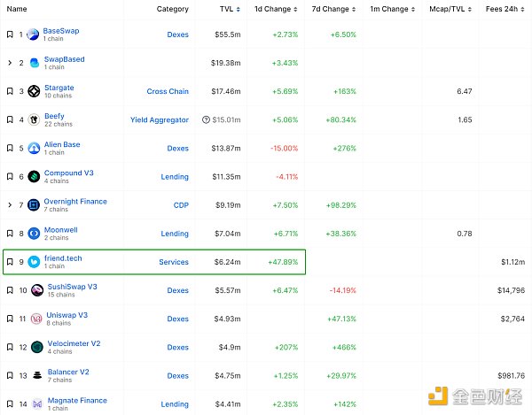Bookmark the Moonwell row
The image size is (532, 415).
click(x=10, y=234)
